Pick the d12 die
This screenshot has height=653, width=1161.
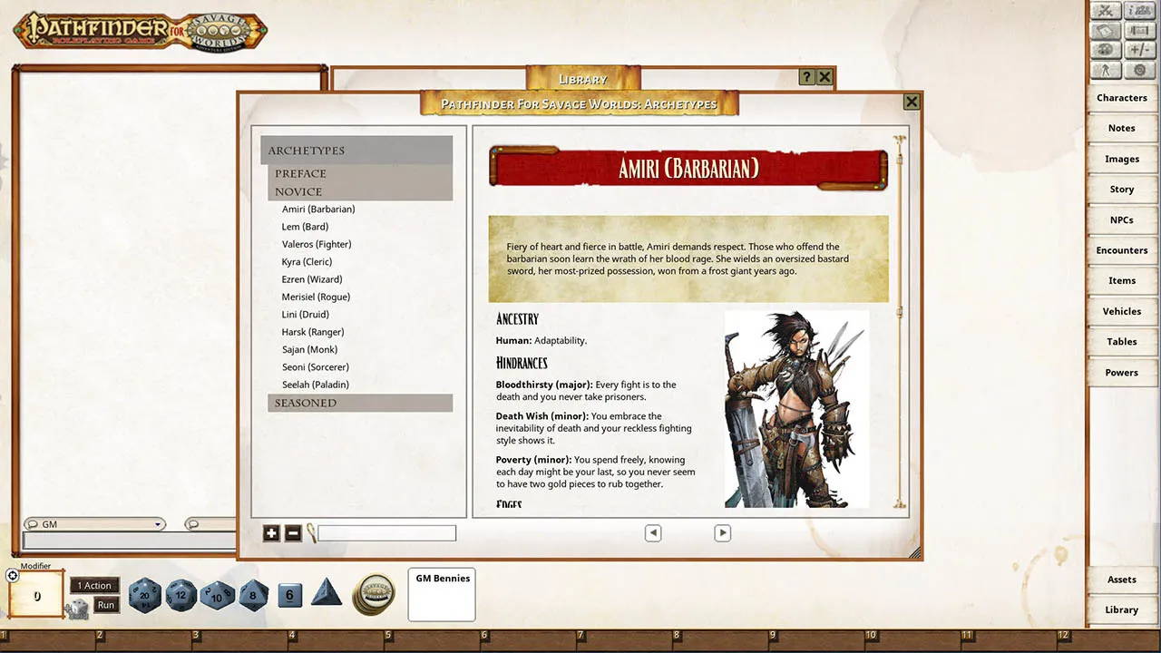pyautogui.click(x=180, y=596)
